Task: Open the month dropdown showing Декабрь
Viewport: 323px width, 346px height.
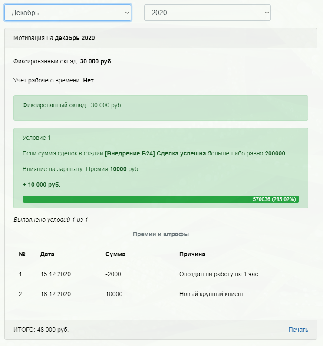Action: [x=68, y=13]
